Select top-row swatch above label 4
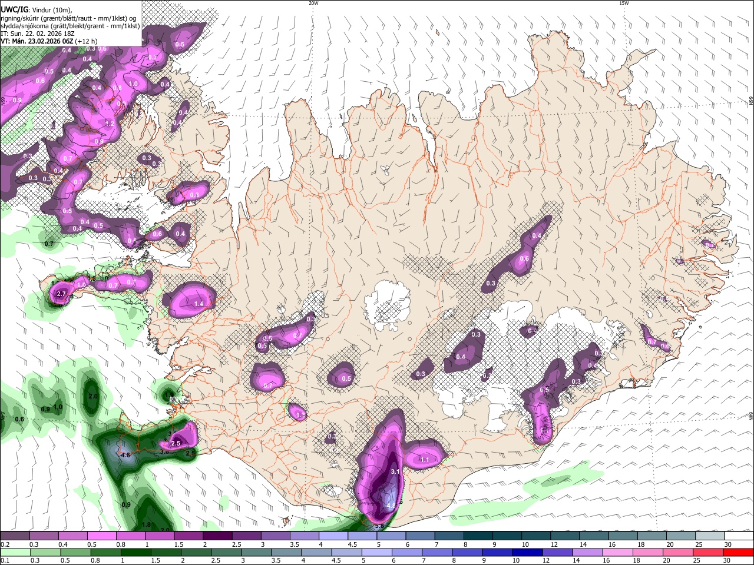Image resolution: width=754 pixels, height=565 pixels. pos(333,536)
